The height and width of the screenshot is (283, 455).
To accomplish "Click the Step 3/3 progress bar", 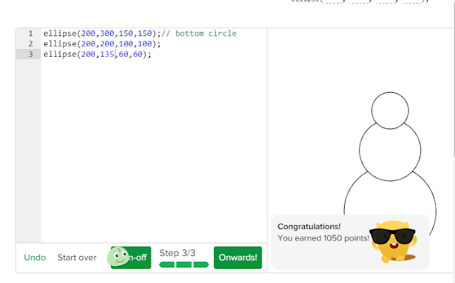I will pos(184,265).
